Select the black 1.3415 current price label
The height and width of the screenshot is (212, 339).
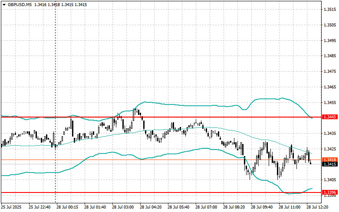[330, 164]
